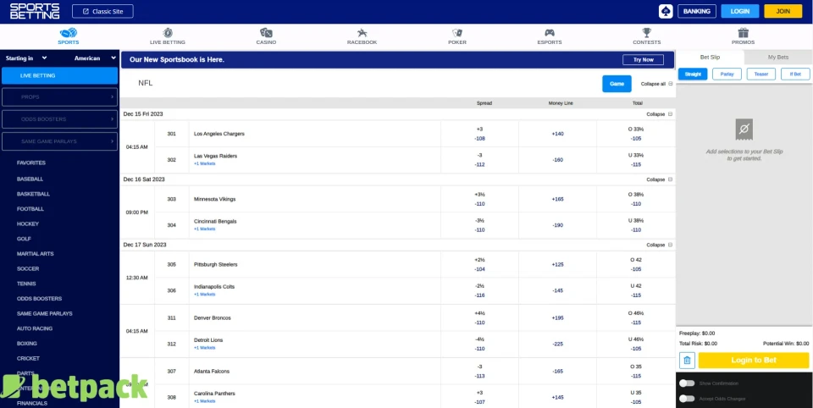Turn on Accept Odds Changes switch
Screen dimensions: 813x408
pos(687,399)
